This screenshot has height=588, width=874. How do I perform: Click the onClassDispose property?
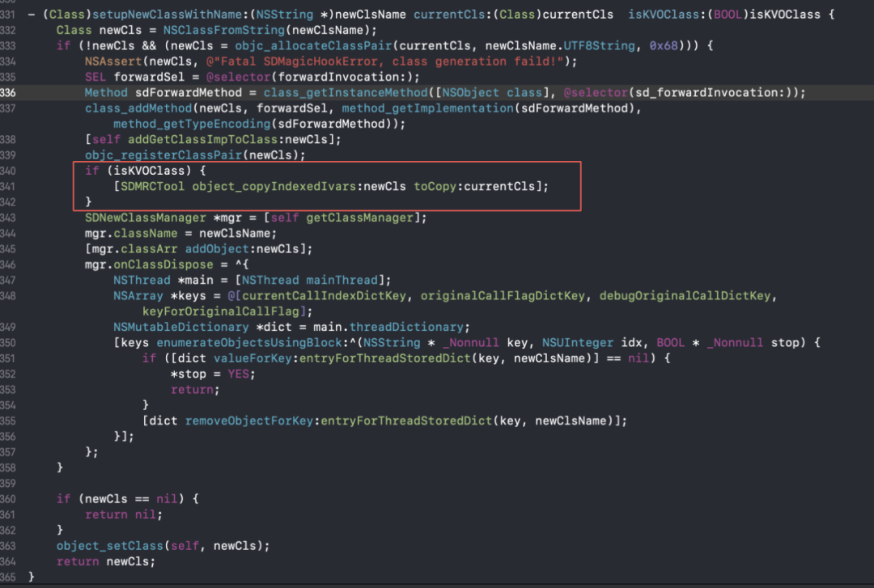(163, 264)
